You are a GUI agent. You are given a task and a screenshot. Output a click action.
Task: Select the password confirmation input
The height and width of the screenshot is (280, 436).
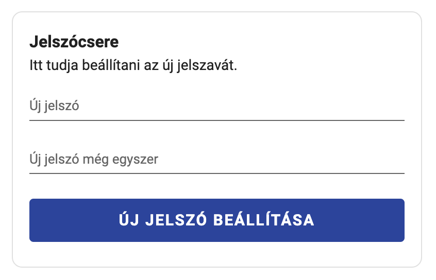(x=216, y=160)
